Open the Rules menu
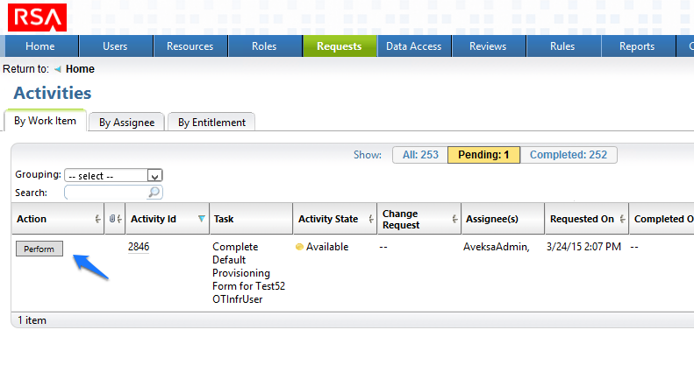Viewport: 694px width, 379px height. click(x=562, y=46)
